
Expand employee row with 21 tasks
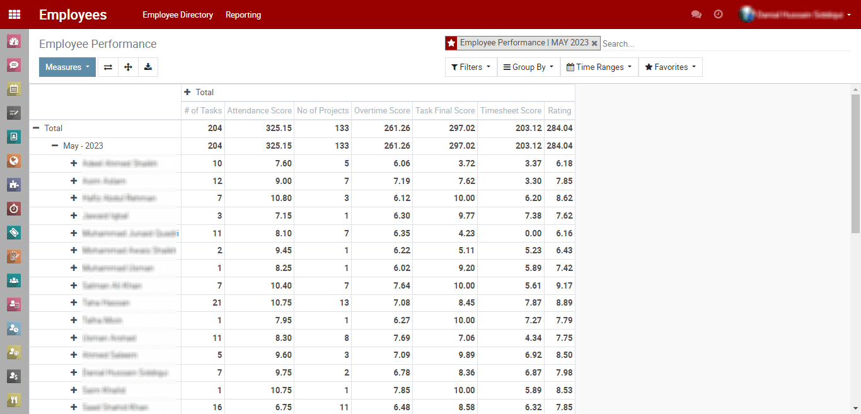(x=74, y=302)
